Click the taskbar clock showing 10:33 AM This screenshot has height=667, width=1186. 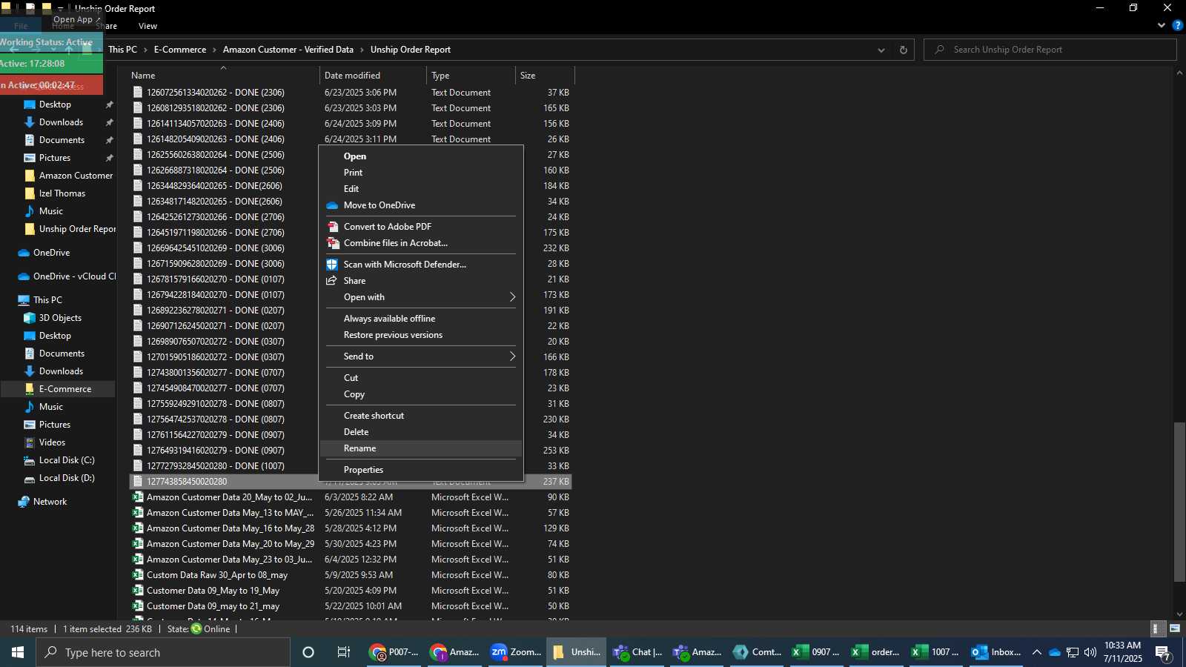pyautogui.click(x=1123, y=652)
